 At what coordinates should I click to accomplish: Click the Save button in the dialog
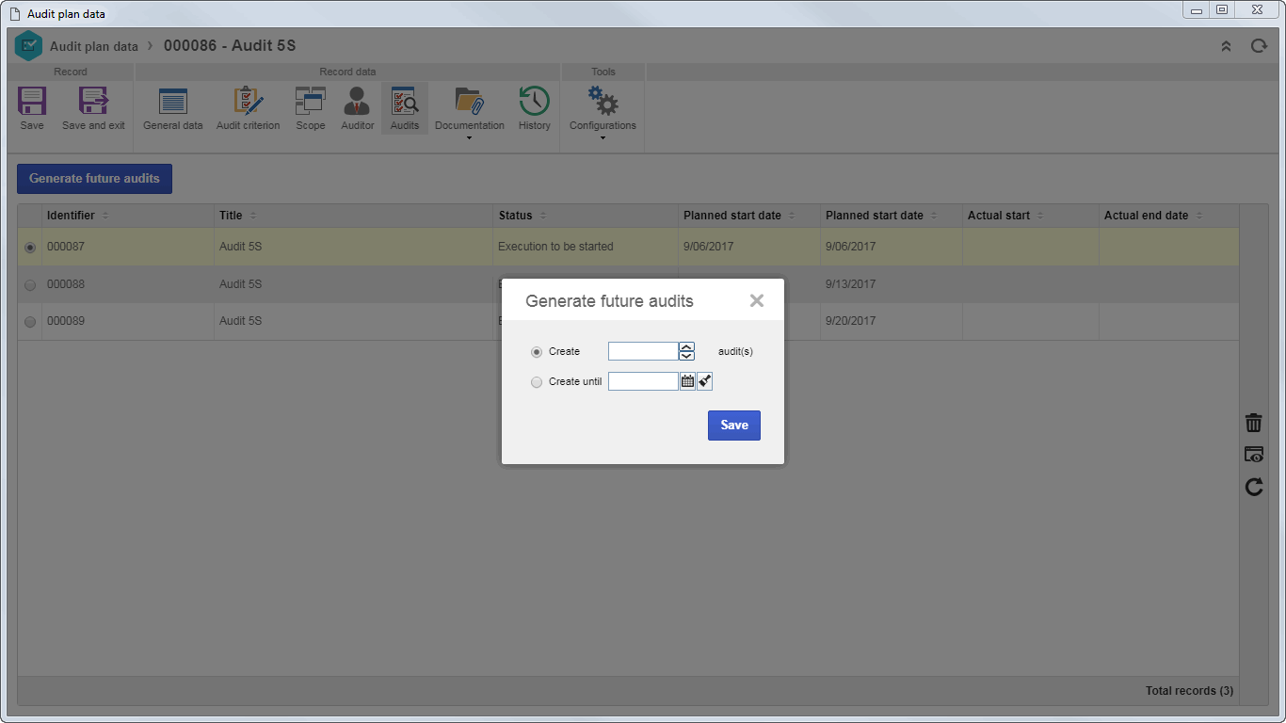[734, 426]
